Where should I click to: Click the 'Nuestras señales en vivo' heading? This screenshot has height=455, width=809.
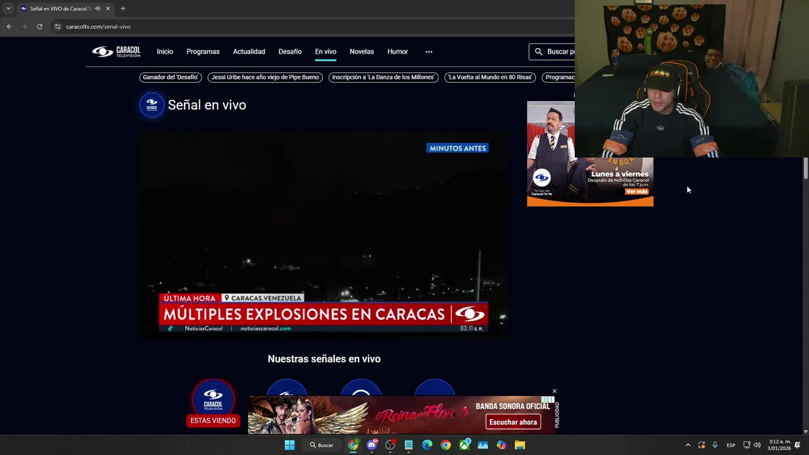[324, 359]
